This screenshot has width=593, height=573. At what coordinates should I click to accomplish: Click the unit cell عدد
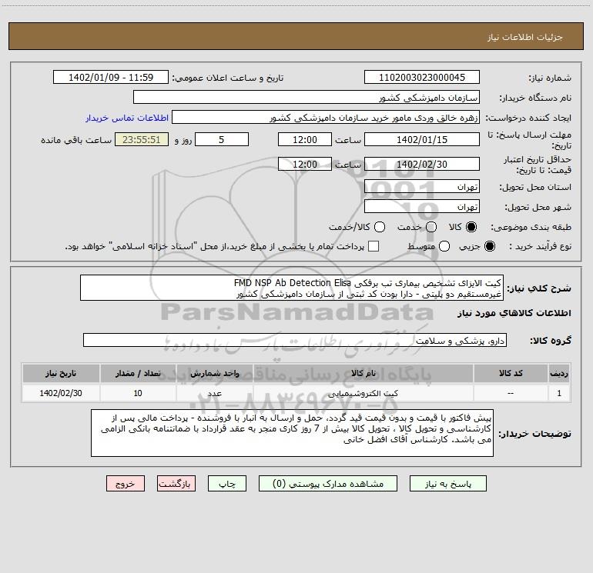pos(214,393)
